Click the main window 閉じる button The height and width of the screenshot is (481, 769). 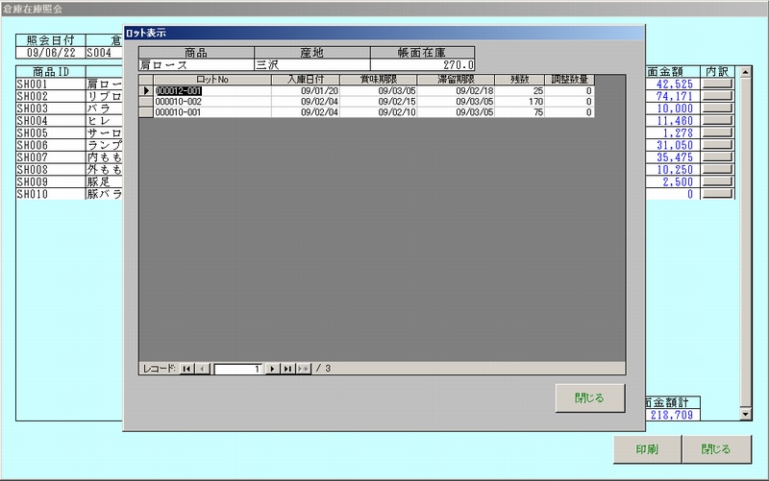[715, 449]
